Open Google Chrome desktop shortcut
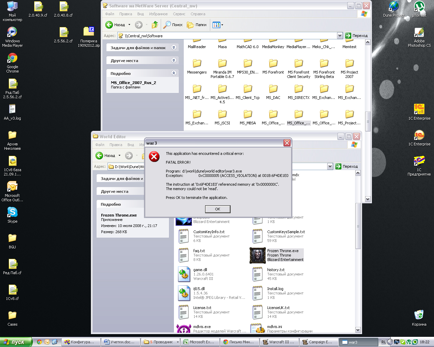The image size is (434, 347). 13,63
